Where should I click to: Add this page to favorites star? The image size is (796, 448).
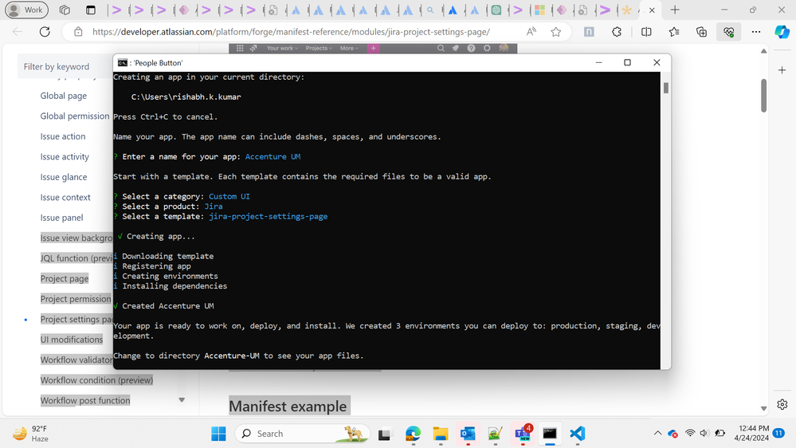coord(556,32)
